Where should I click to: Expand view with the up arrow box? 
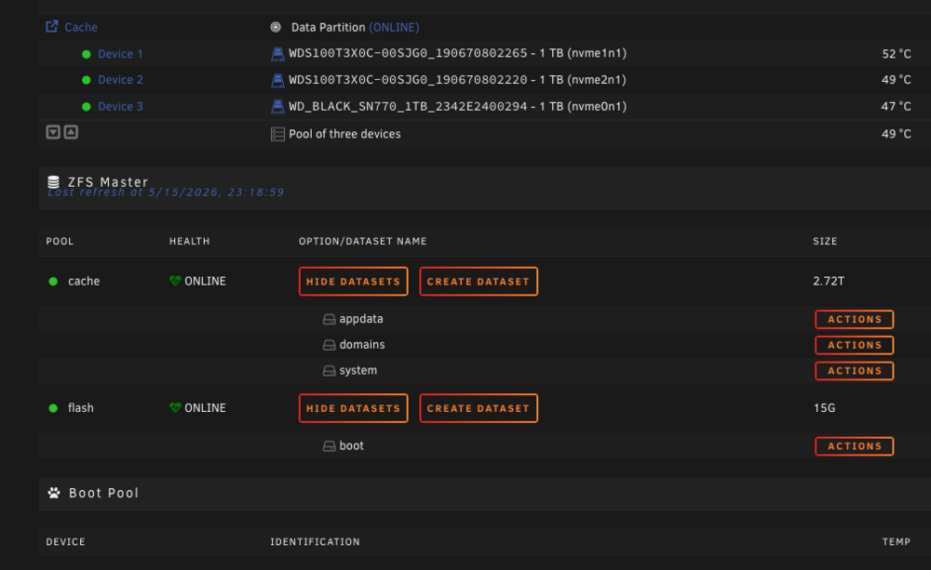[71, 132]
